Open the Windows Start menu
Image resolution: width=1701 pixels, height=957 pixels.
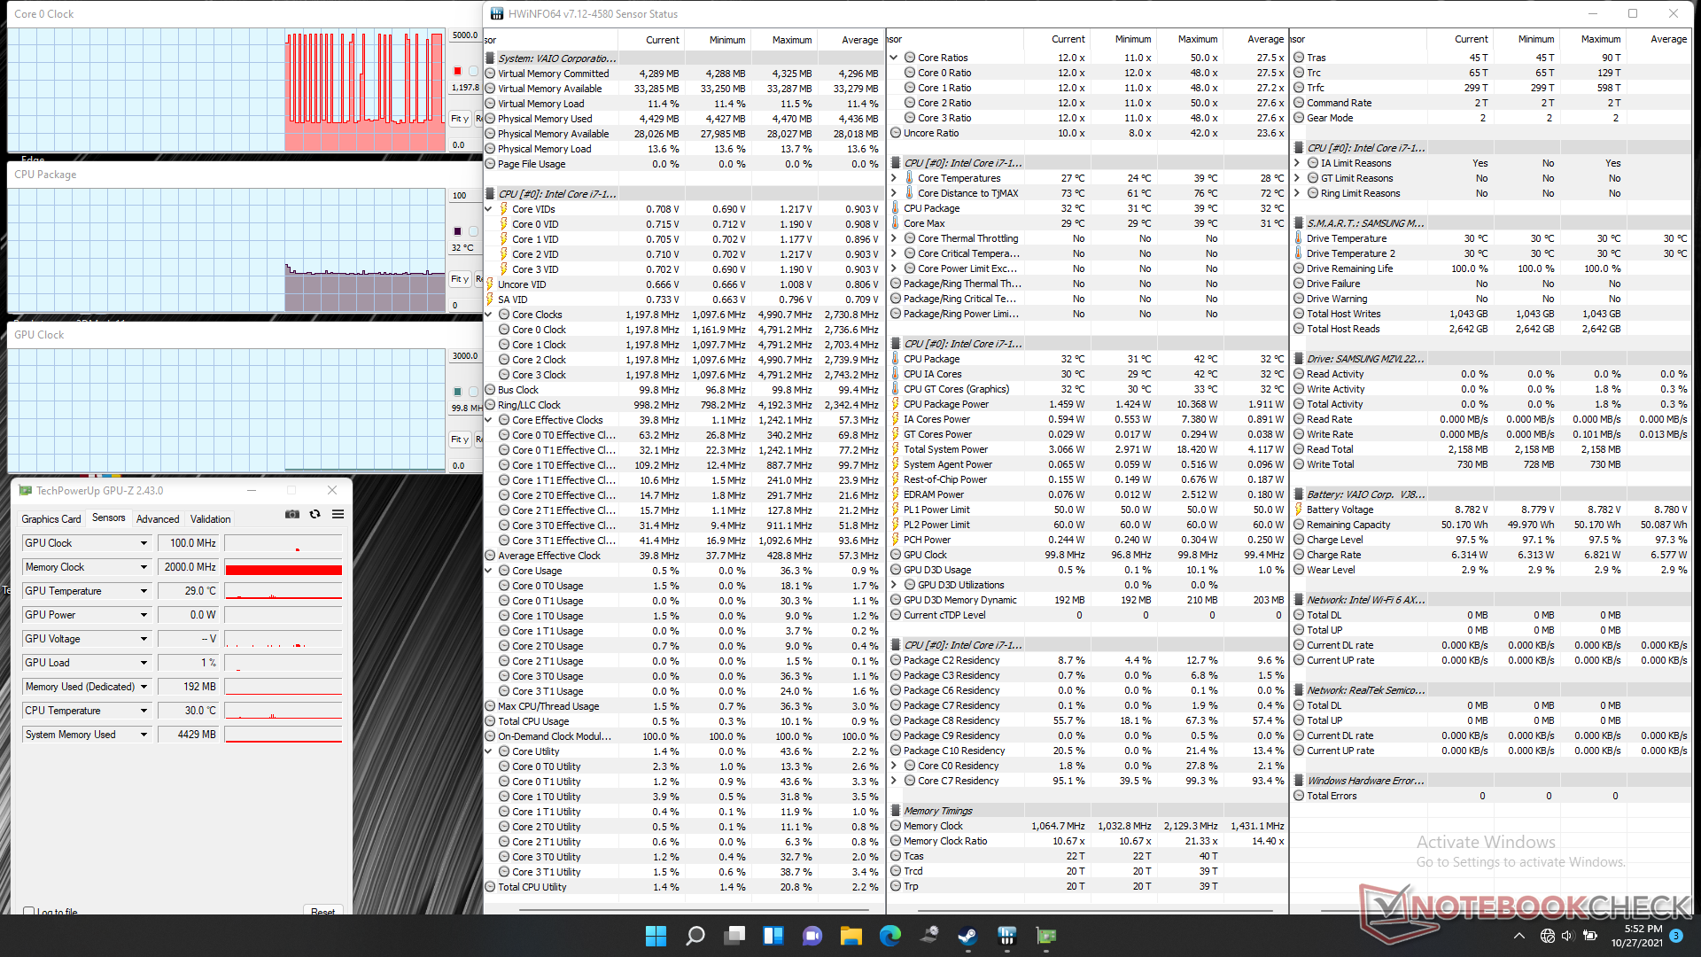point(656,936)
